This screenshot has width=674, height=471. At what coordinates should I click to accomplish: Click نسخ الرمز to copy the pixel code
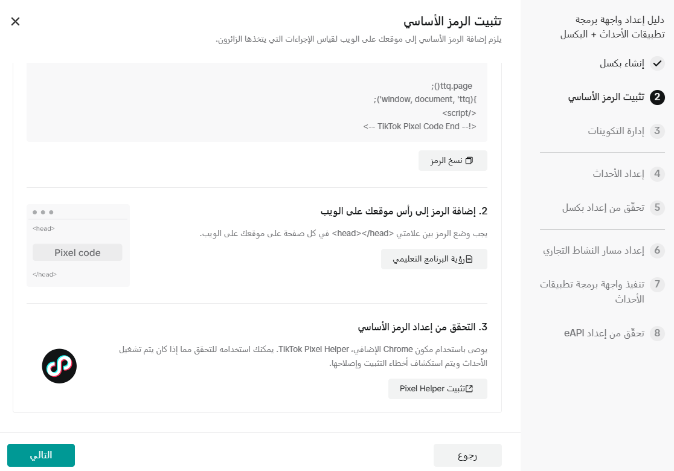pos(452,161)
